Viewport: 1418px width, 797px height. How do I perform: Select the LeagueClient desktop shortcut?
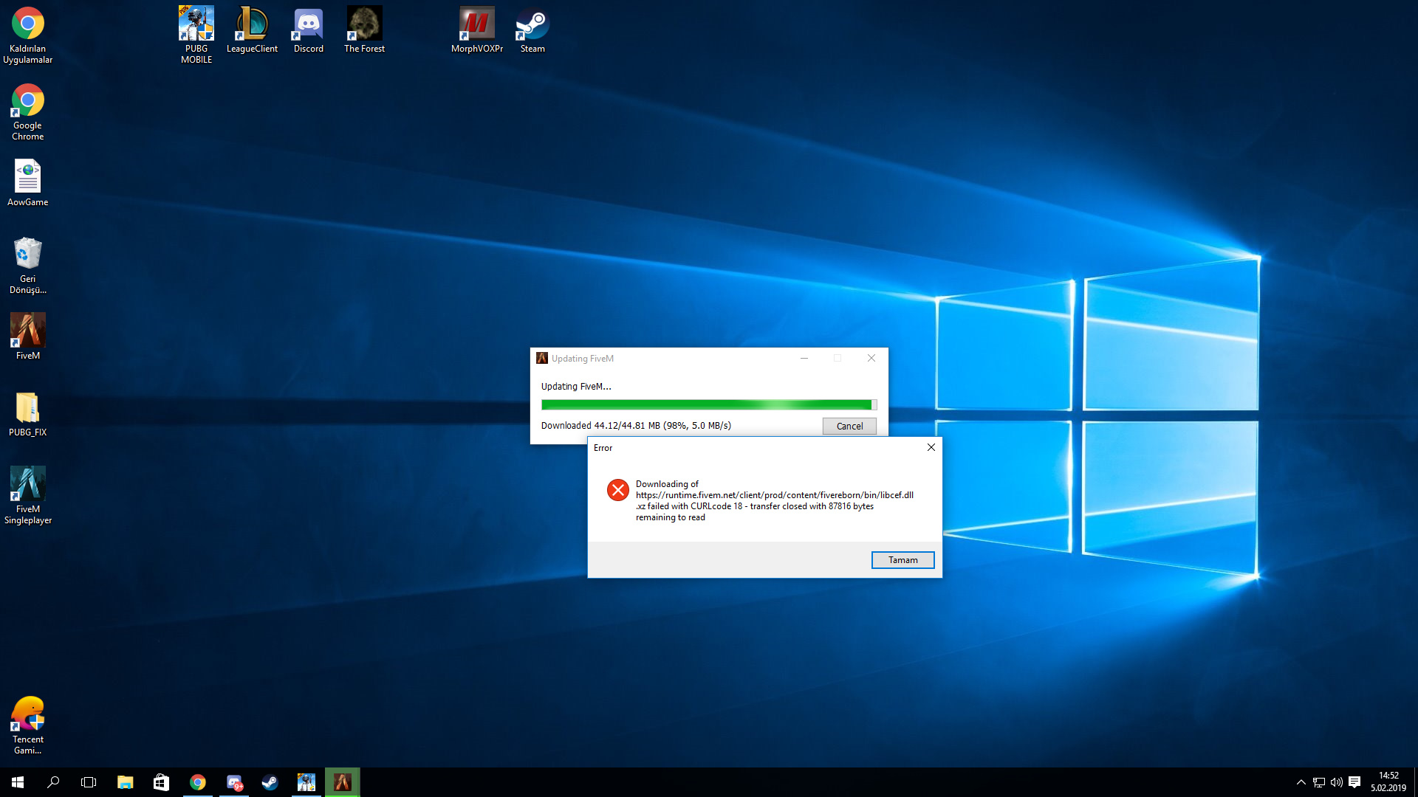pos(252,30)
